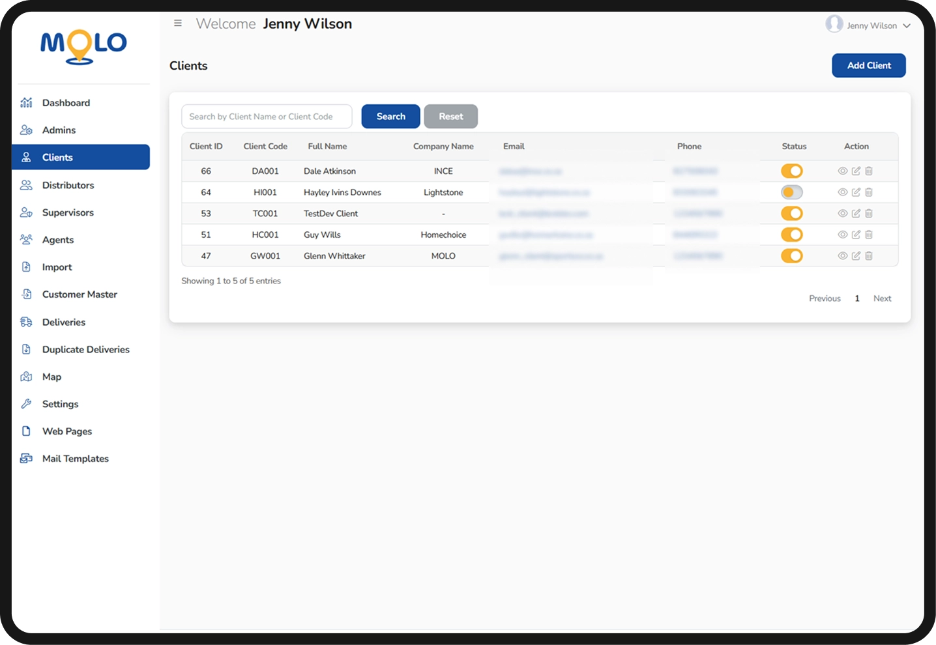Expand the Jenny Wilson user dropdown arrow
The width and height of the screenshot is (936, 645).
pyautogui.click(x=906, y=26)
